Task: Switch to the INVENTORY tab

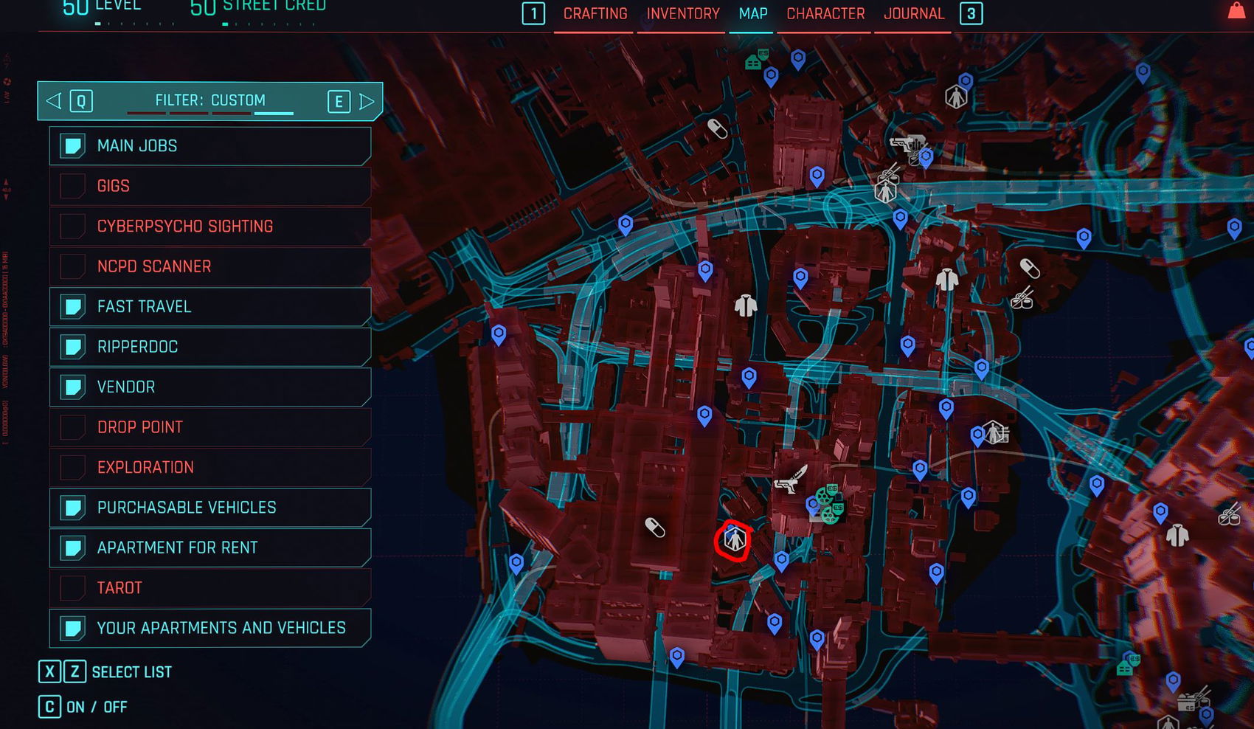Action: click(x=681, y=13)
